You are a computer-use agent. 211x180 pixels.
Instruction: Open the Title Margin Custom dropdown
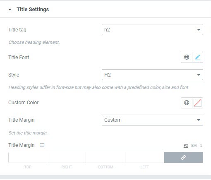[152, 120]
